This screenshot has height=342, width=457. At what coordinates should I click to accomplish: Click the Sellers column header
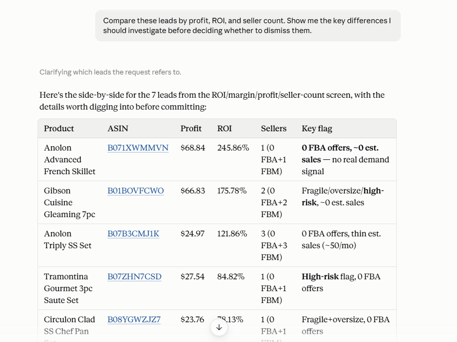coord(274,129)
